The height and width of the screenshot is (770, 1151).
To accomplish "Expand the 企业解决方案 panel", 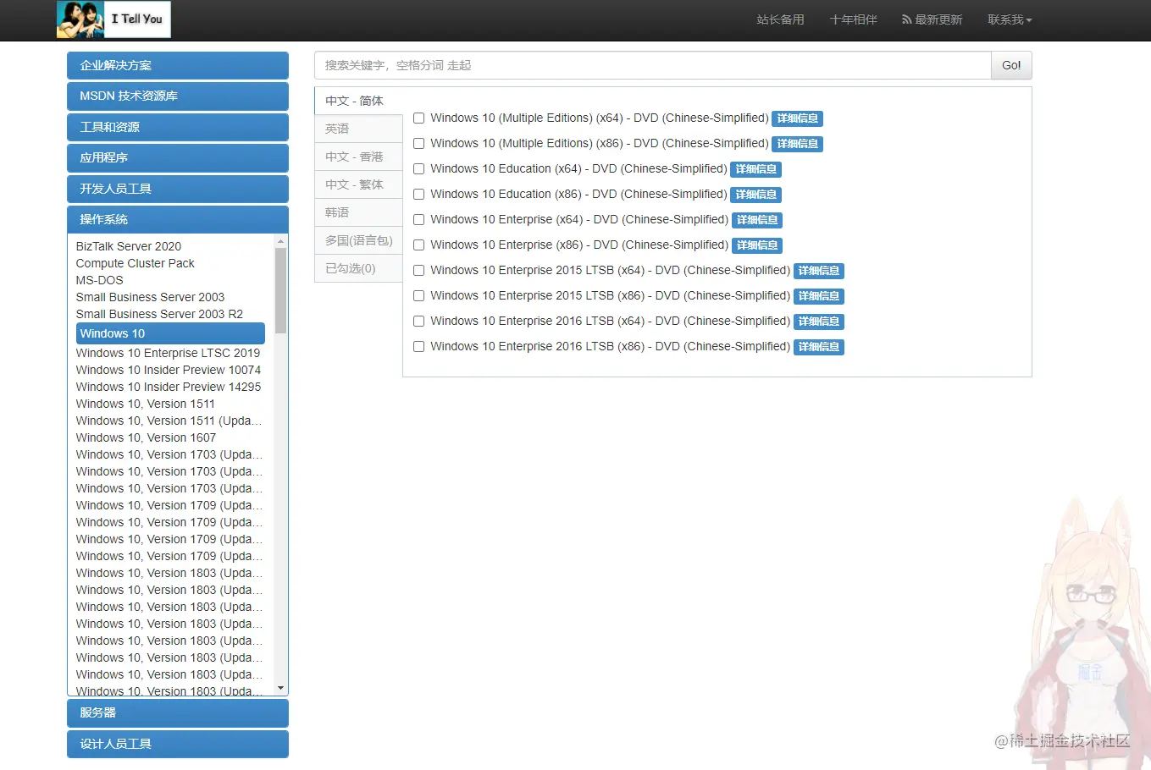I will (178, 65).
